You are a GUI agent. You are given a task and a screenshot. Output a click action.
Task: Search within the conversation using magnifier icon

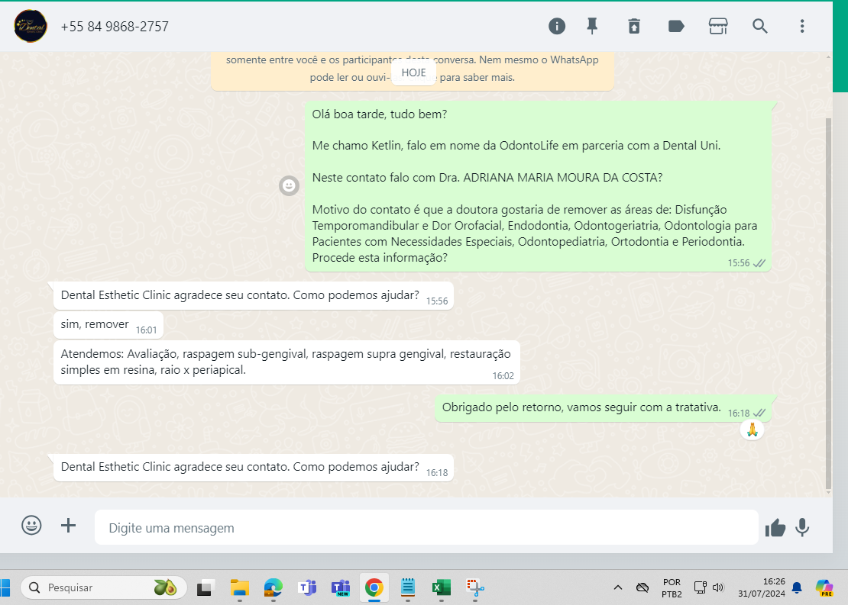point(760,26)
